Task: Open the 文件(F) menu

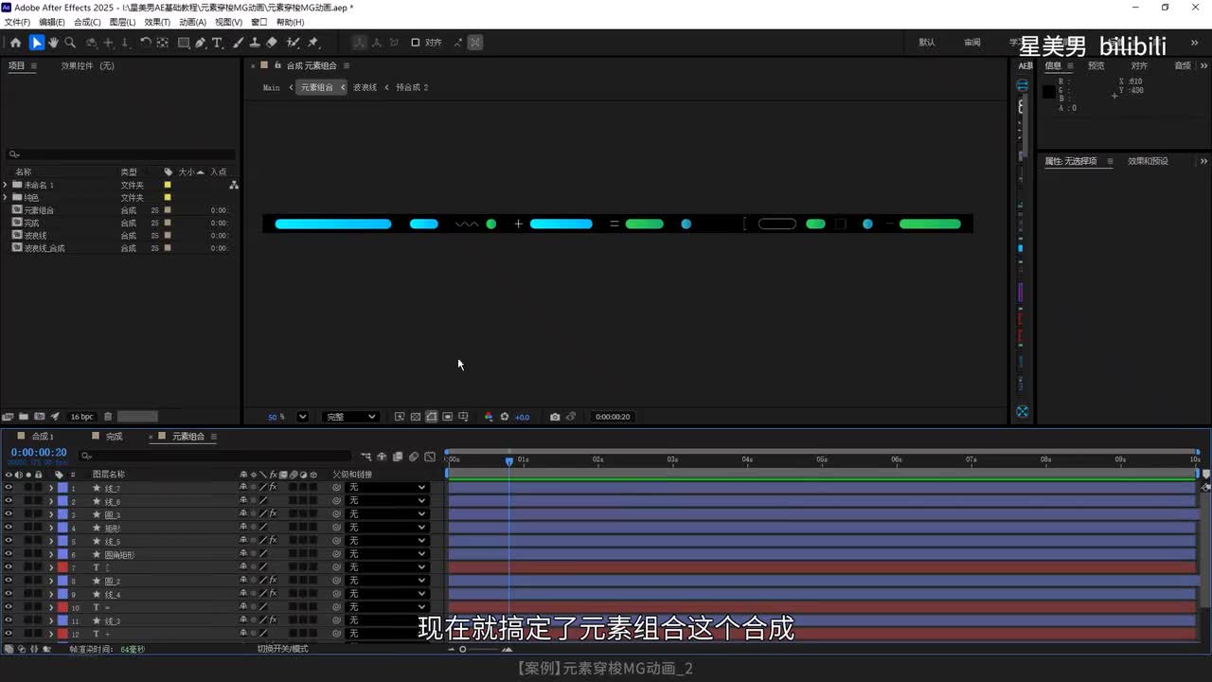Action: (17, 22)
